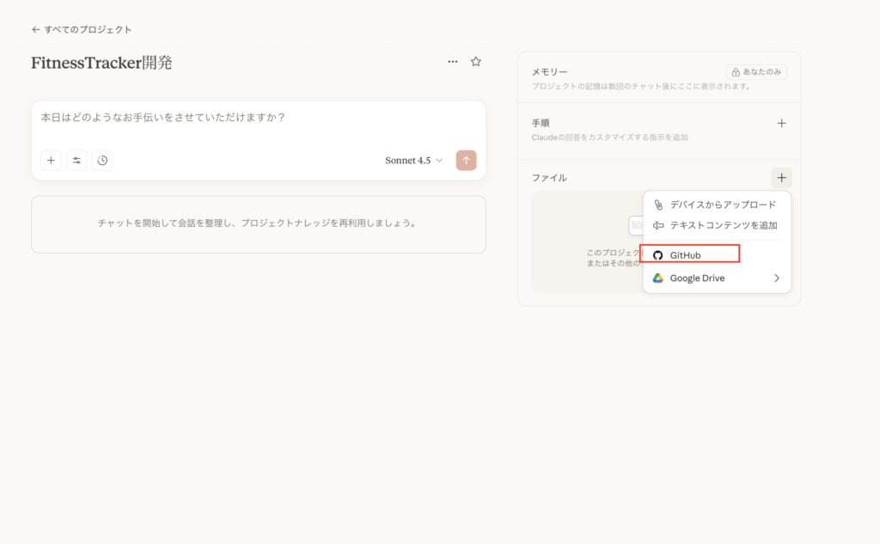Click the paperclip upload icon
Screen dimensions: 880x544
click(x=658, y=205)
